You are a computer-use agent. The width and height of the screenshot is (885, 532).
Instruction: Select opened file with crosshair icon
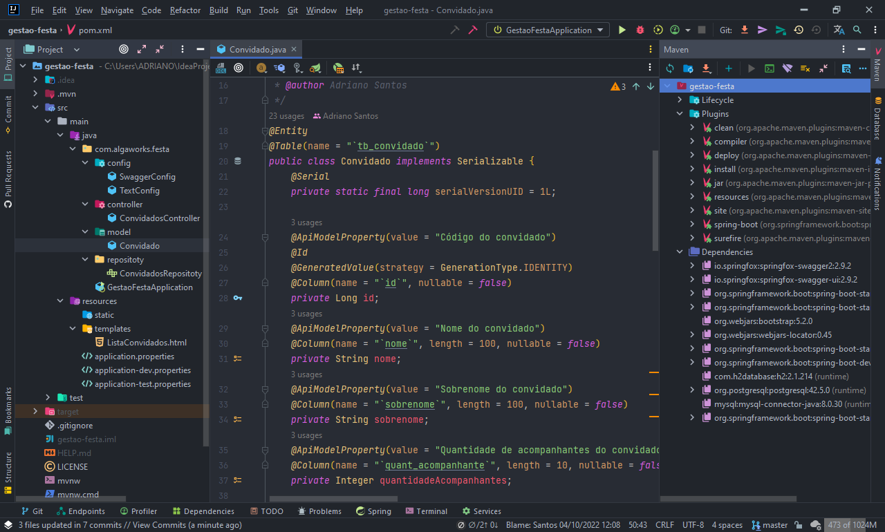(124, 49)
